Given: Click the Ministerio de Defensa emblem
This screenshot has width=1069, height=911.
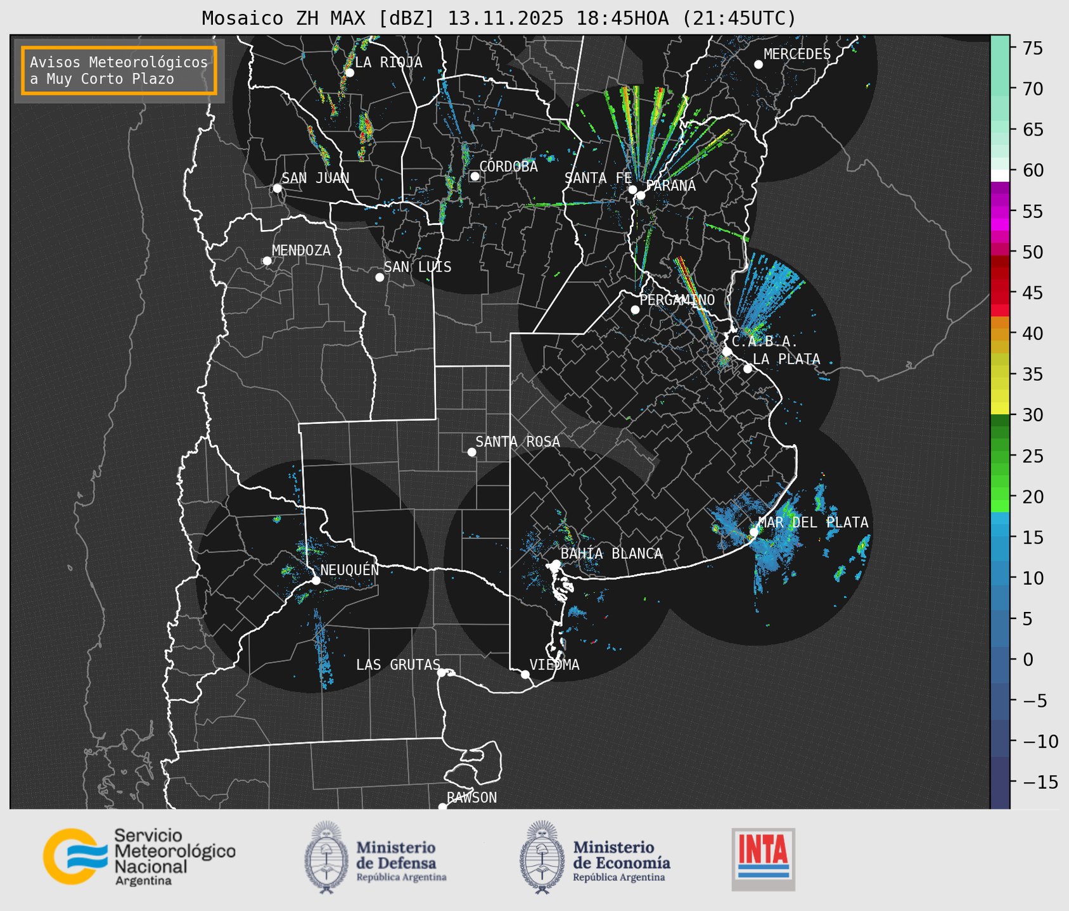Looking at the screenshot, I should click(326, 857).
